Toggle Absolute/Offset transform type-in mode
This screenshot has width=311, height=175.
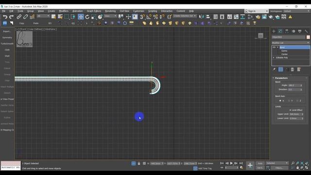click(144, 163)
